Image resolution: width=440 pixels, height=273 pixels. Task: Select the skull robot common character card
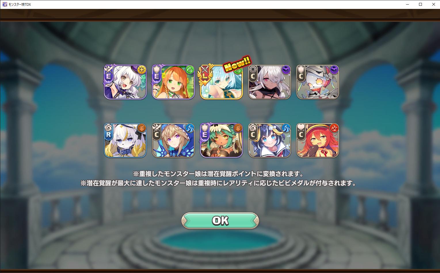pyautogui.click(x=318, y=82)
